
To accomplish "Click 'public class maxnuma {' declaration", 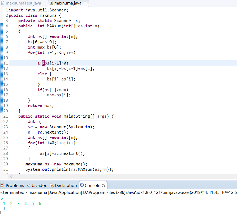I will (35, 15).
